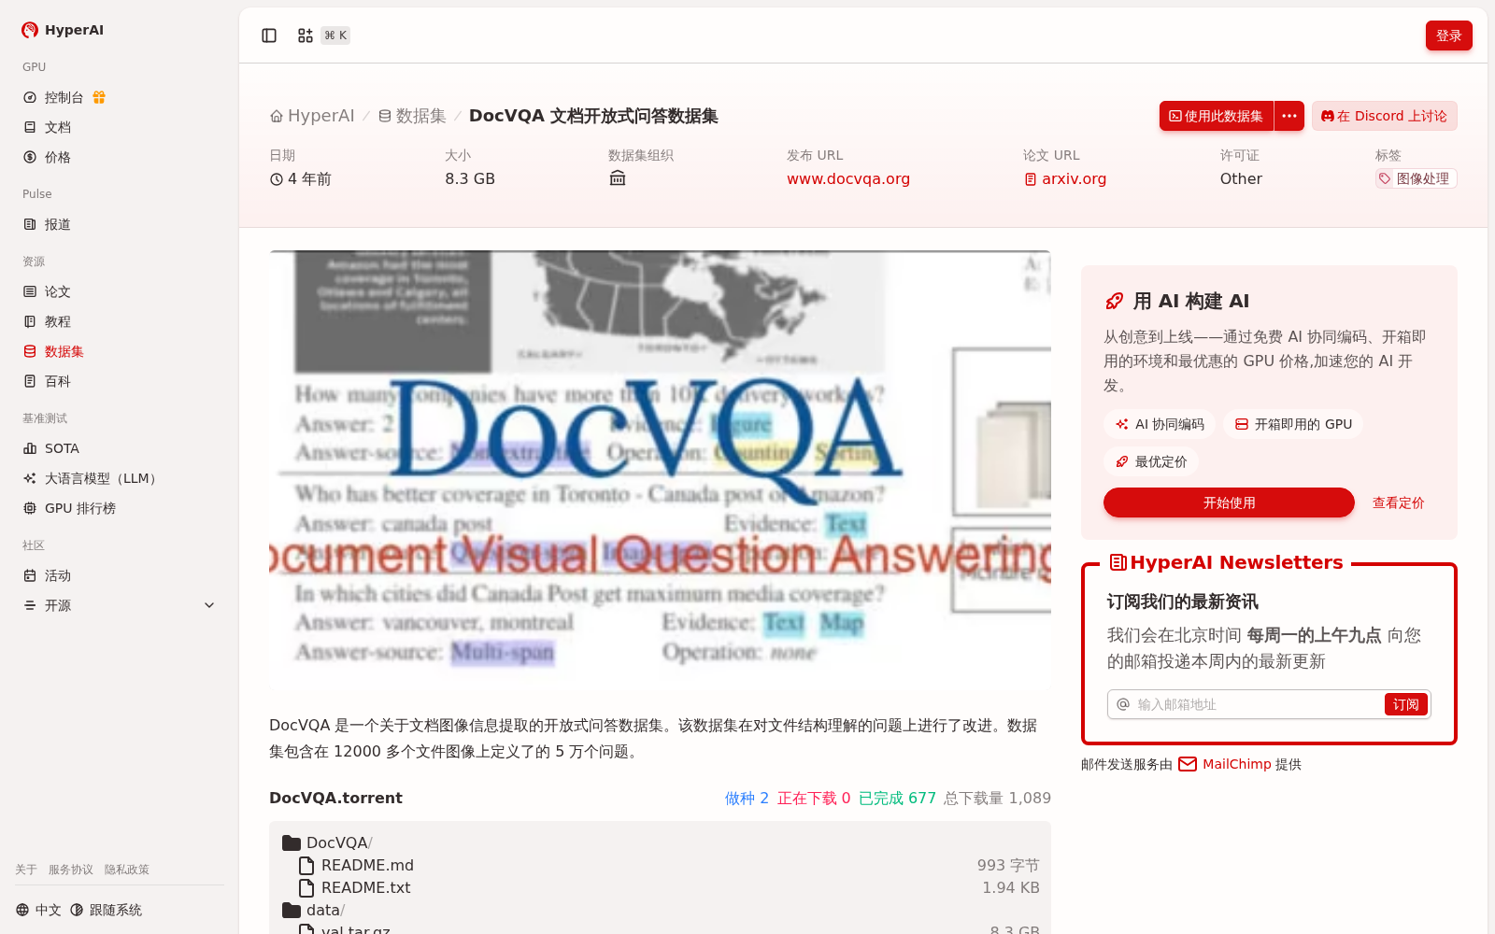Click the DocVQA banner image

coord(660,470)
